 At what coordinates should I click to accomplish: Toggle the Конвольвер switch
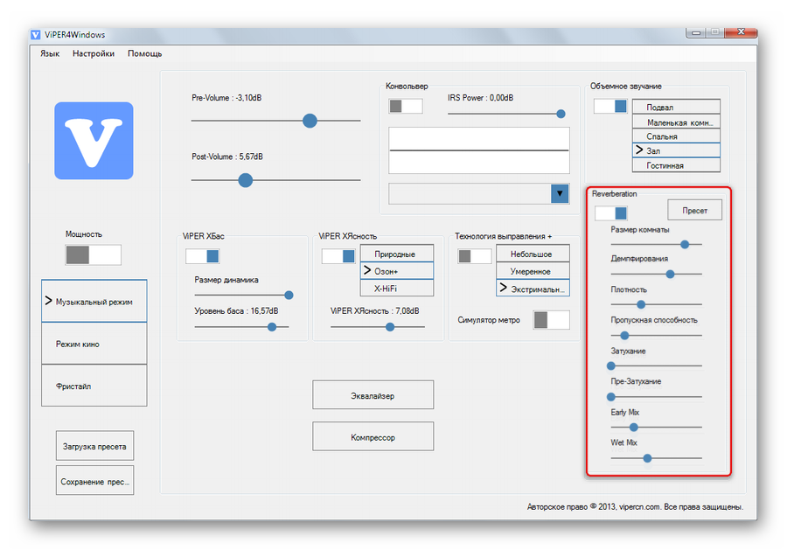click(x=406, y=106)
